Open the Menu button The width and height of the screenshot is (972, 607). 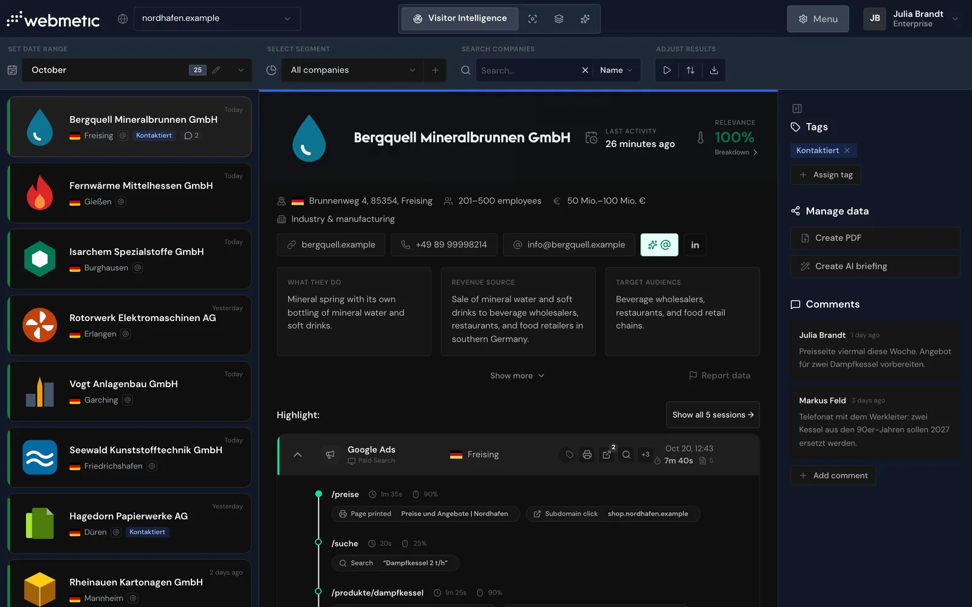pyautogui.click(x=818, y=19)
